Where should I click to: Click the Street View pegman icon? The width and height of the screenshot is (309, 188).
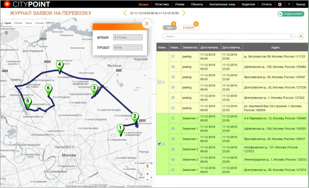pyautogui.click(x=147, y=166)
